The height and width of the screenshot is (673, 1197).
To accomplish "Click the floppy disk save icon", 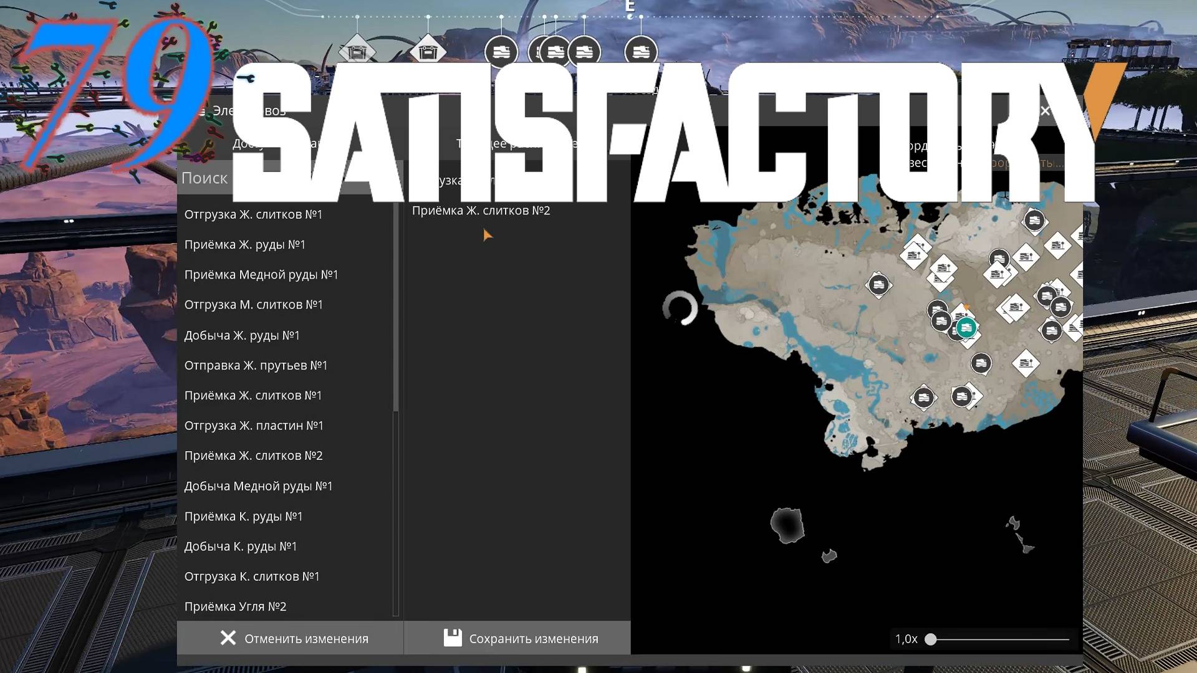I will [x=453, y=637].
